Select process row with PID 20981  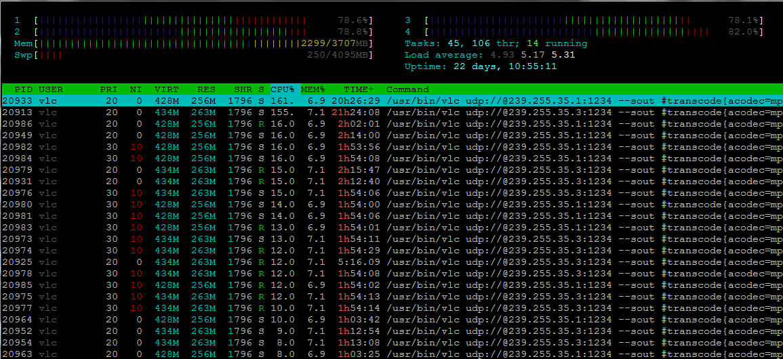pyautogui.click(x=392, y=216)
